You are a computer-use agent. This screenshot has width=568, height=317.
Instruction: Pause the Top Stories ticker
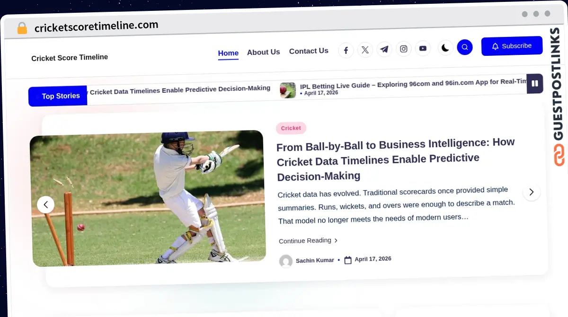tap(535, 84)
